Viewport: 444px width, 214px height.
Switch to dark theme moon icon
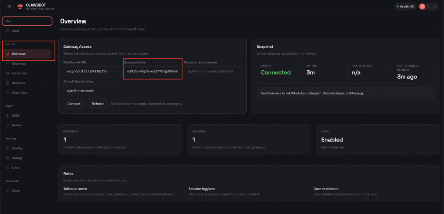click(435, 7)
